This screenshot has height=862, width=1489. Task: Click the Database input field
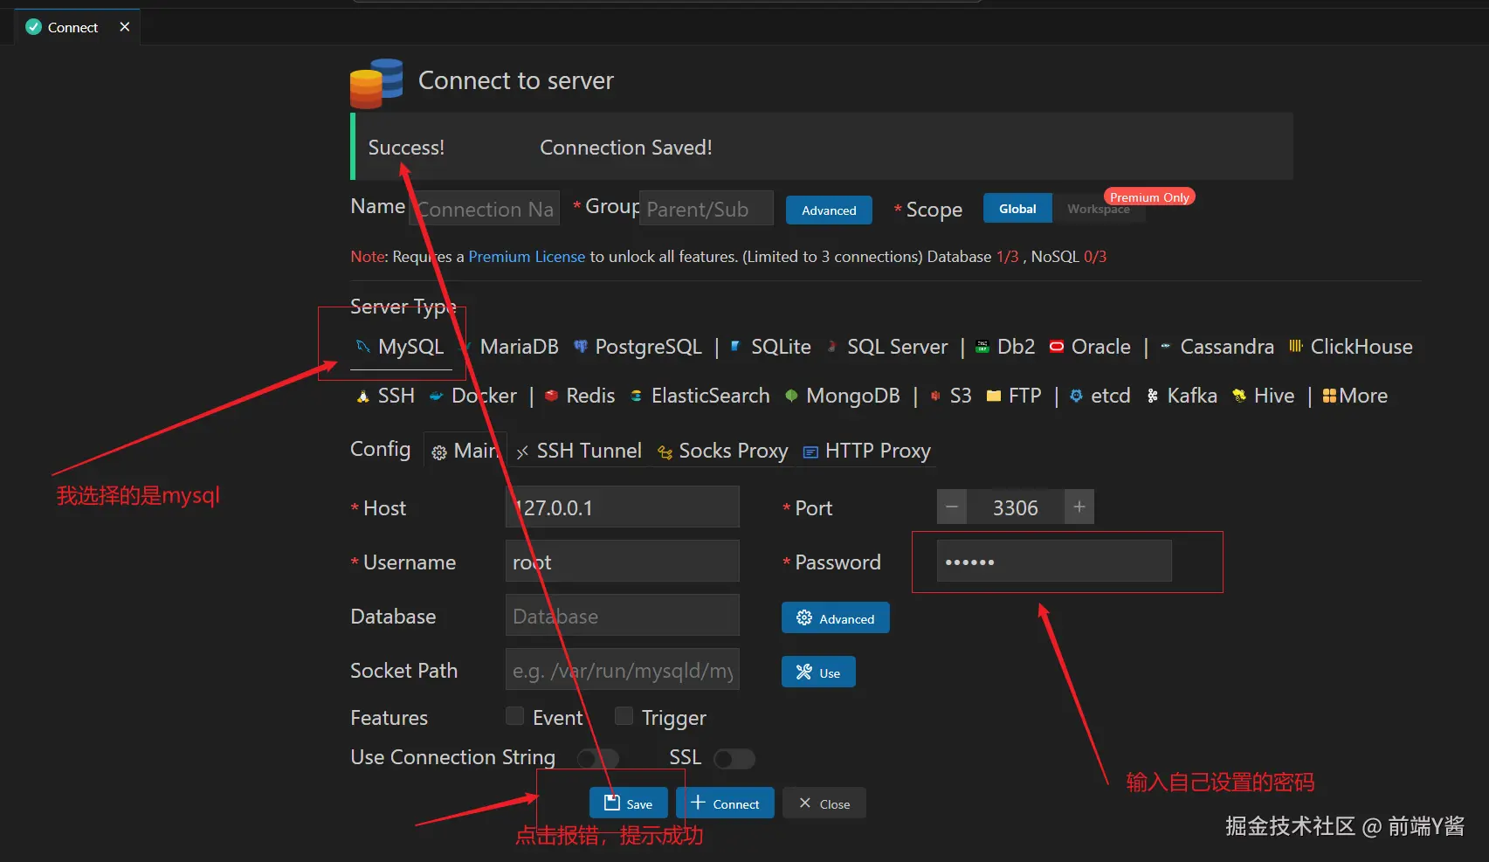(623, 616)
